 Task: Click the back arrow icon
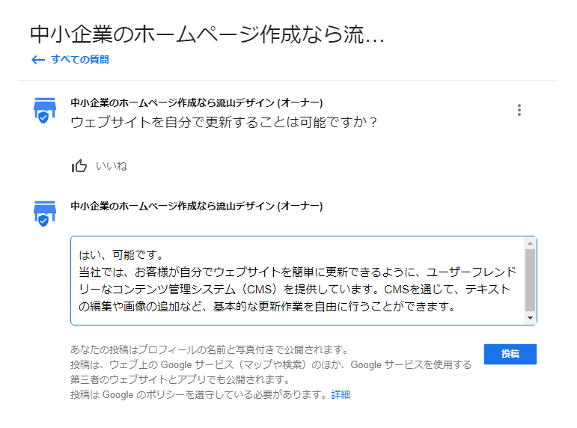(x=38, y=60)
